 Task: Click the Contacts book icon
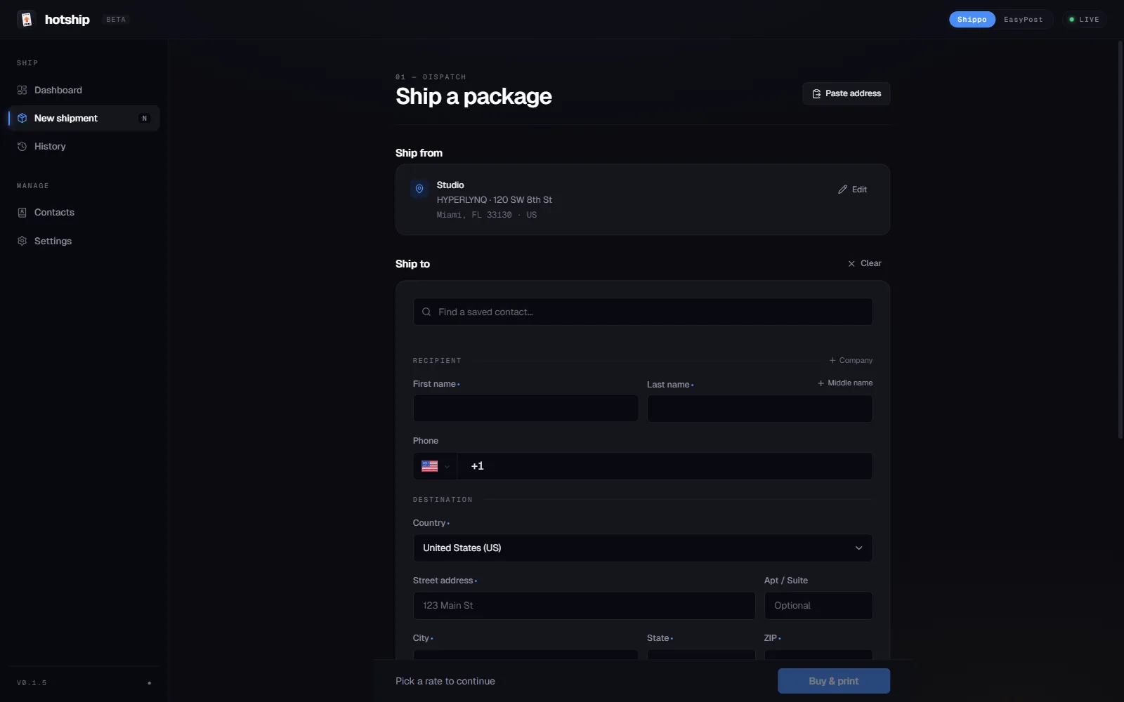point(22,212)
